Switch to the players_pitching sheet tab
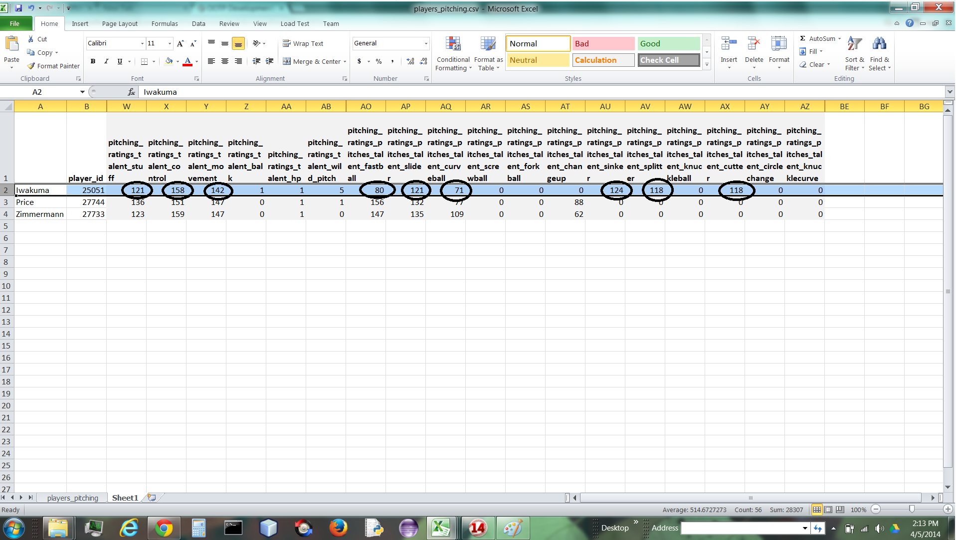The image size is (956, 540). pos(73,498)
